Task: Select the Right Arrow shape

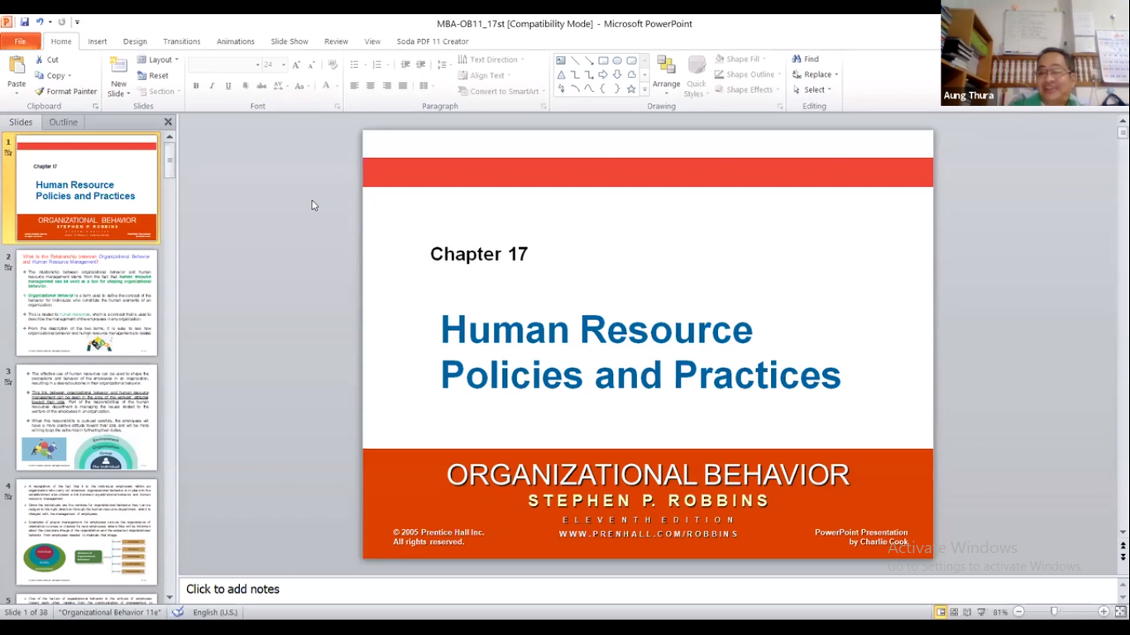Action: 603,74
